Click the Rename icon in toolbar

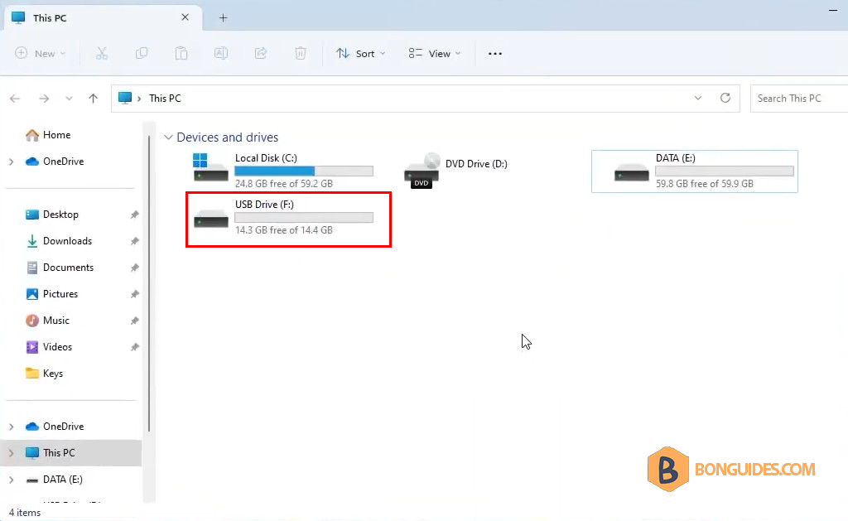tap(220, 53)
